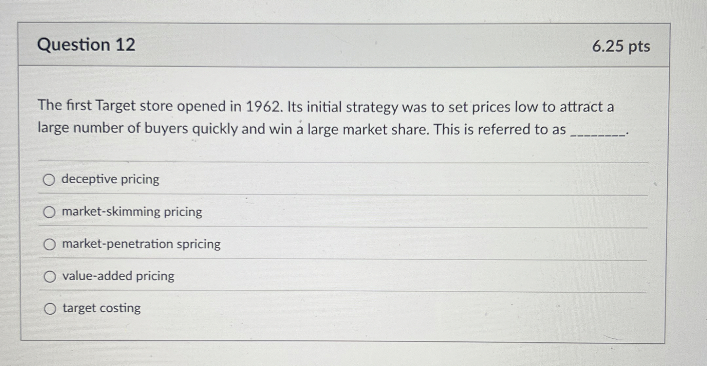
Task: Choose target costing as the answer
Action: (x=50, y=308)
